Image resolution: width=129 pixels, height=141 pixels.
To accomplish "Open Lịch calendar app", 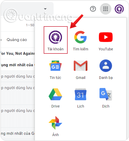I will pos(81,98).
